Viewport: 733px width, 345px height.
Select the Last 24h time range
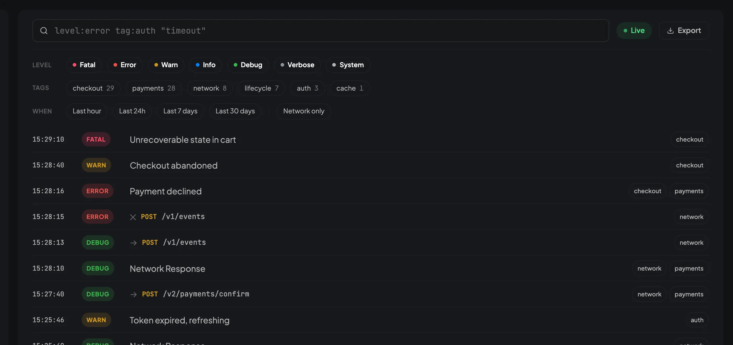(132, 111)
